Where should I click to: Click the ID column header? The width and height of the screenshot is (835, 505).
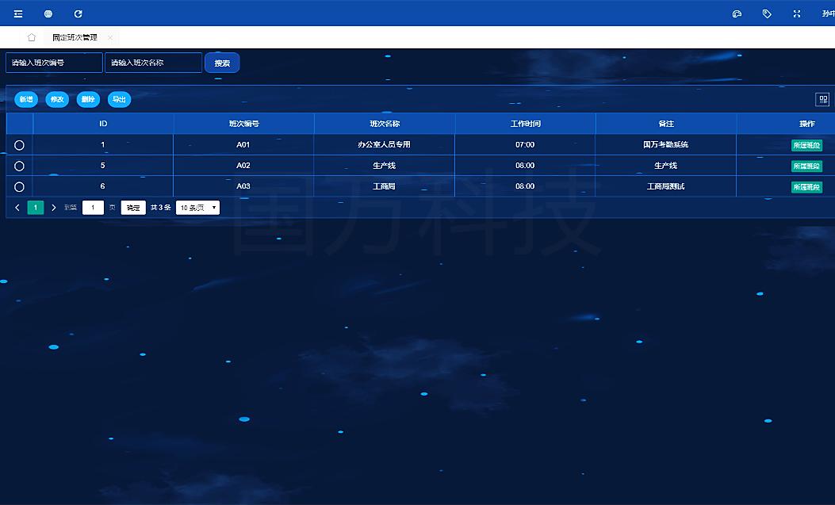pyautogui.click(x=103, y=124)
